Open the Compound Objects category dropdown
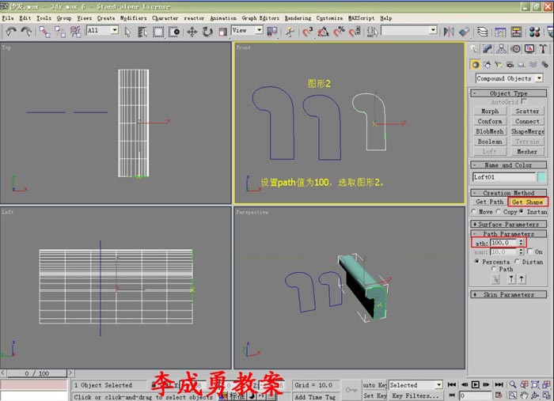 [539, 78]
